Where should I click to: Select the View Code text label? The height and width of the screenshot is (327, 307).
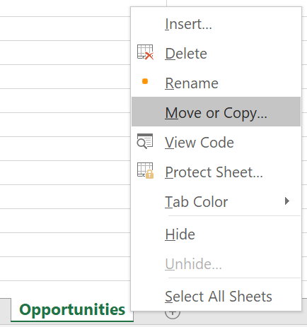[199, 143]
